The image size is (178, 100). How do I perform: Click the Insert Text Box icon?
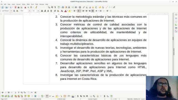[x=69, y=7]
